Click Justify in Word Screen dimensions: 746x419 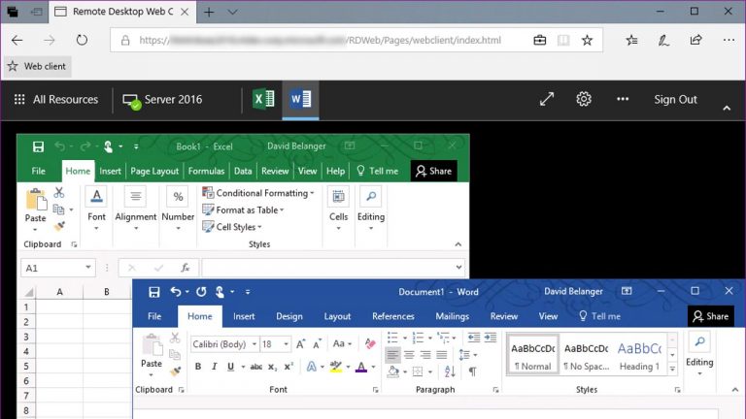[442, 355]
